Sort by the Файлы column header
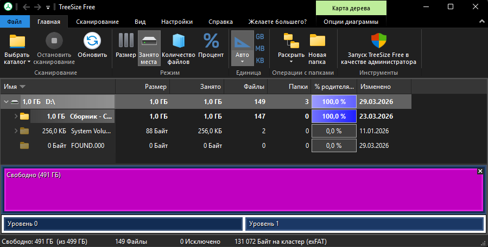The height and width of the screenshot is (247, 488). (246, 87)
